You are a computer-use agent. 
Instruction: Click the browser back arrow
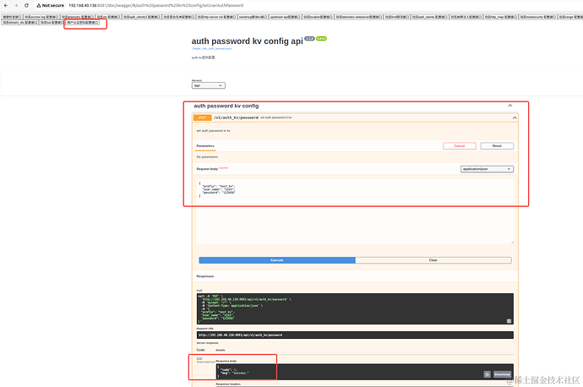[x=5, y=5]
